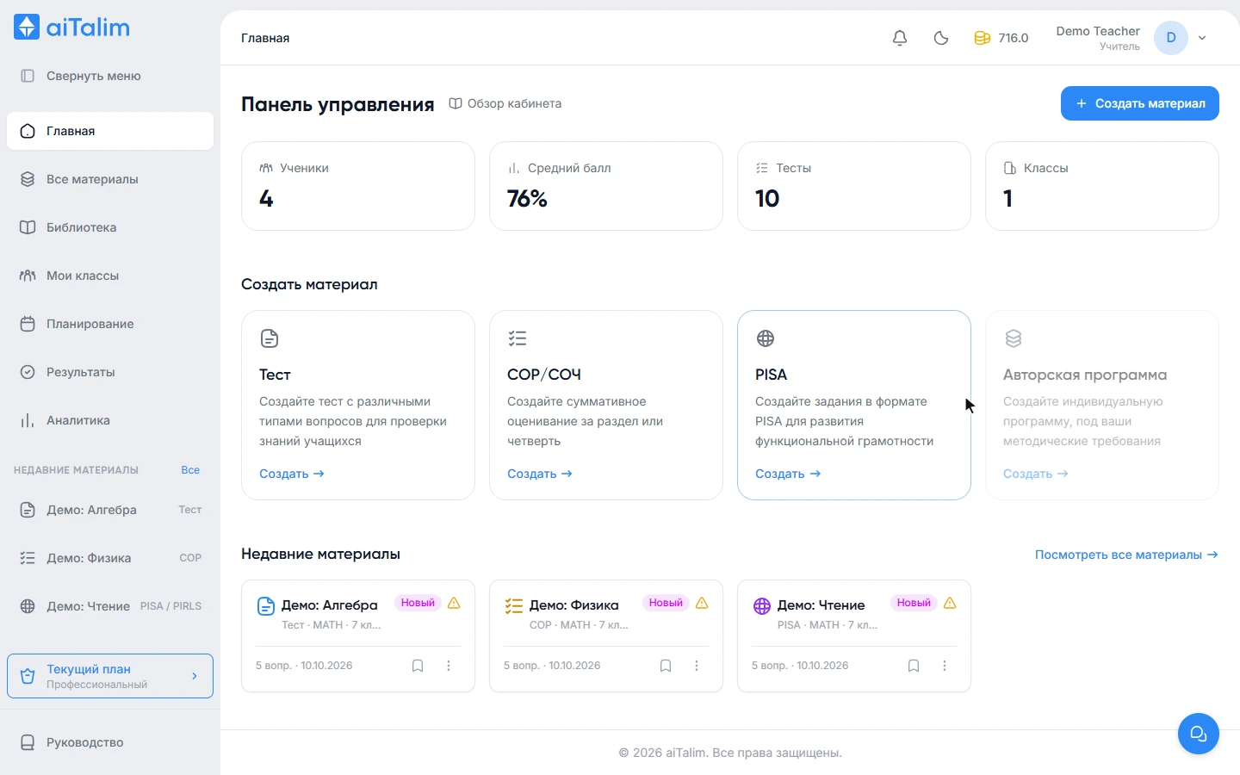Click the Все link for recent materials
The height and width of the screenshot is (775, 1240).
click(190, 470)
